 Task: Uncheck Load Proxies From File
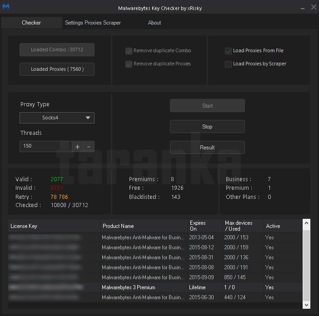pos(228,51)
